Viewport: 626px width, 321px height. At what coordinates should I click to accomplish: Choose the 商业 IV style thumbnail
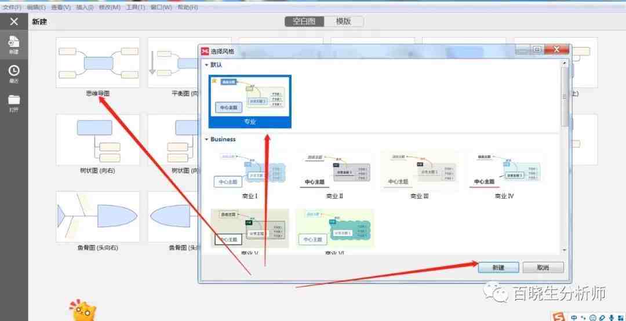click(x=504, y=171)
